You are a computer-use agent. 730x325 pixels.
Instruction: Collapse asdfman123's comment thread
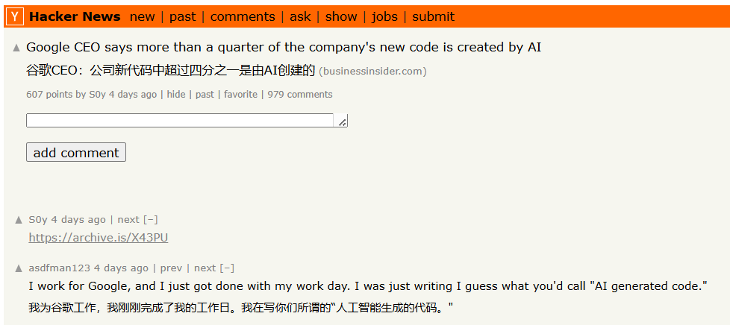click(227, 268)
